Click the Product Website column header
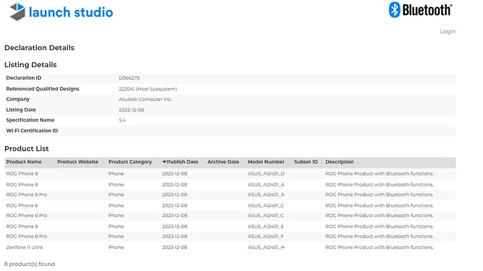Screen dimensions: 483x271 pyautogui.click(x=77, y=162)
